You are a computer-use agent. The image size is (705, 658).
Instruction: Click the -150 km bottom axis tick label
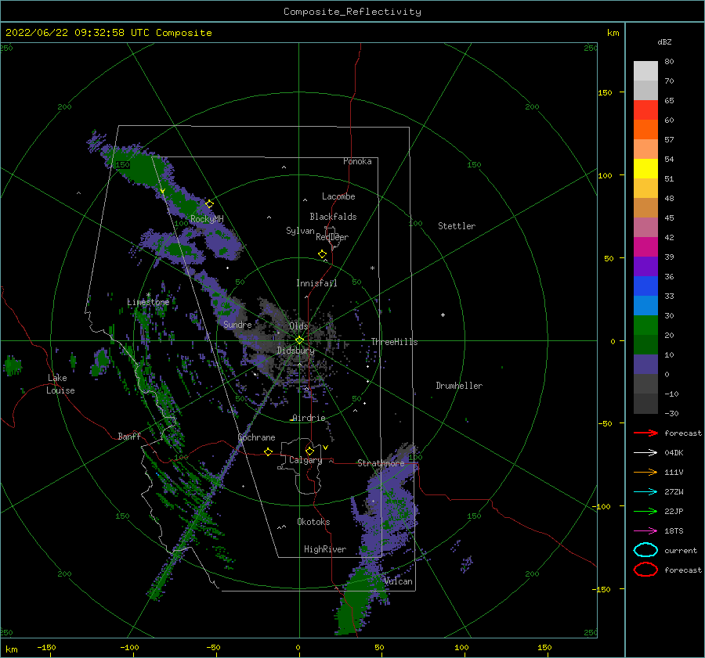tap(46, 647)
